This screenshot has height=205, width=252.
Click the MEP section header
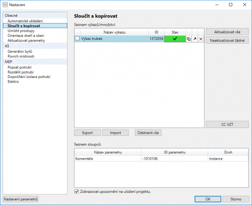tap(35, 62)
